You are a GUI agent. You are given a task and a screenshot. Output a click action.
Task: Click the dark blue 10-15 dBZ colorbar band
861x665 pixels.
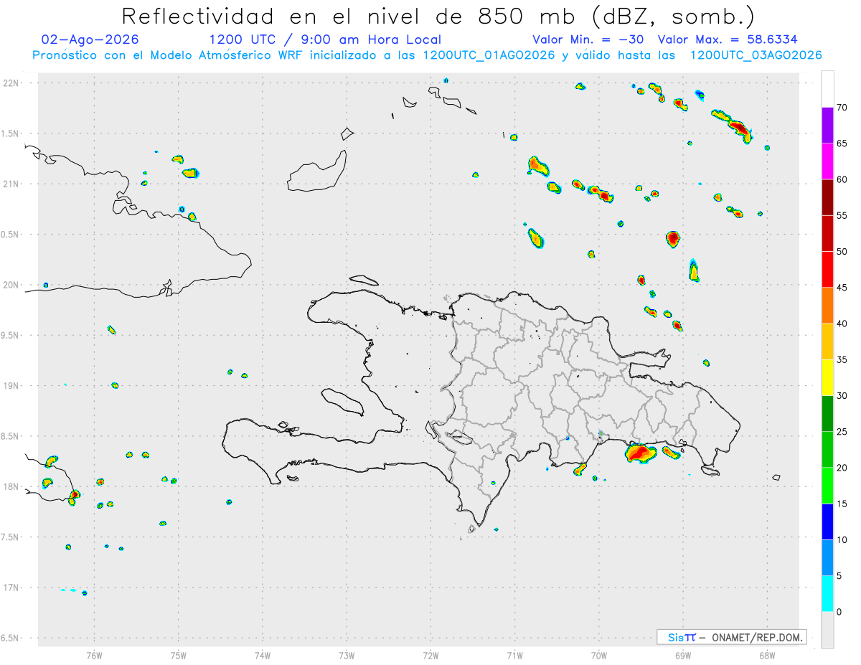click(827, 522)
